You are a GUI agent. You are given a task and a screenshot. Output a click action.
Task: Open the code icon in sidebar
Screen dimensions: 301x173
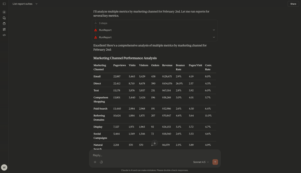[4, 35]
